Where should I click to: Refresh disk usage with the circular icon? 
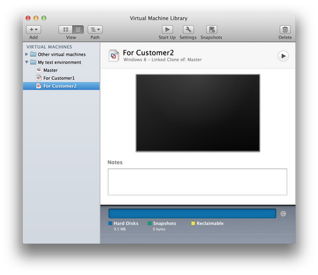pos(283,214)
